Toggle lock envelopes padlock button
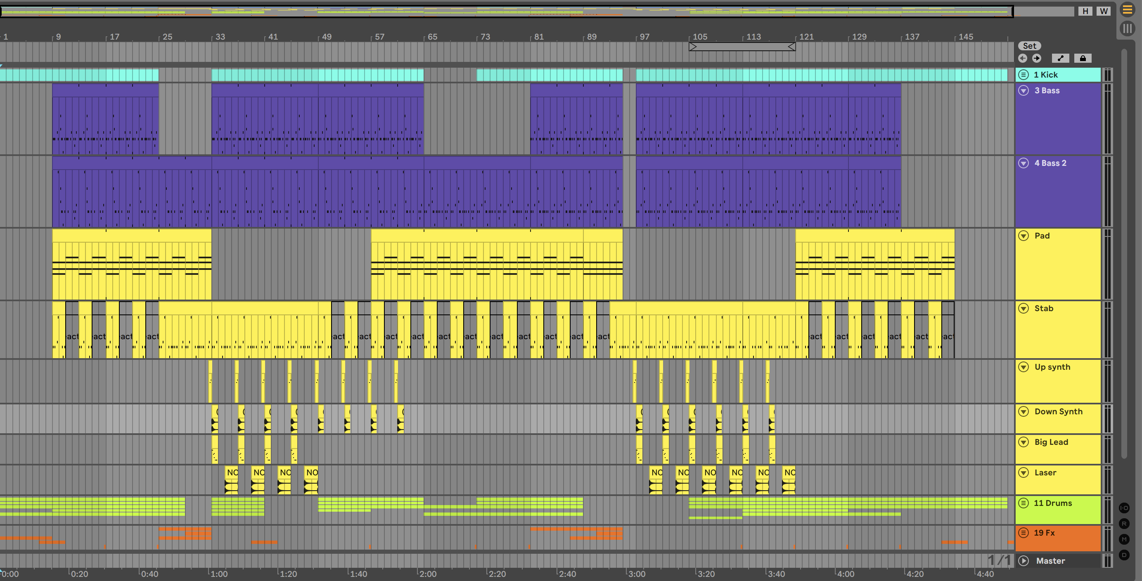This screenshot has height=581, width=1142. (1083, 58)
